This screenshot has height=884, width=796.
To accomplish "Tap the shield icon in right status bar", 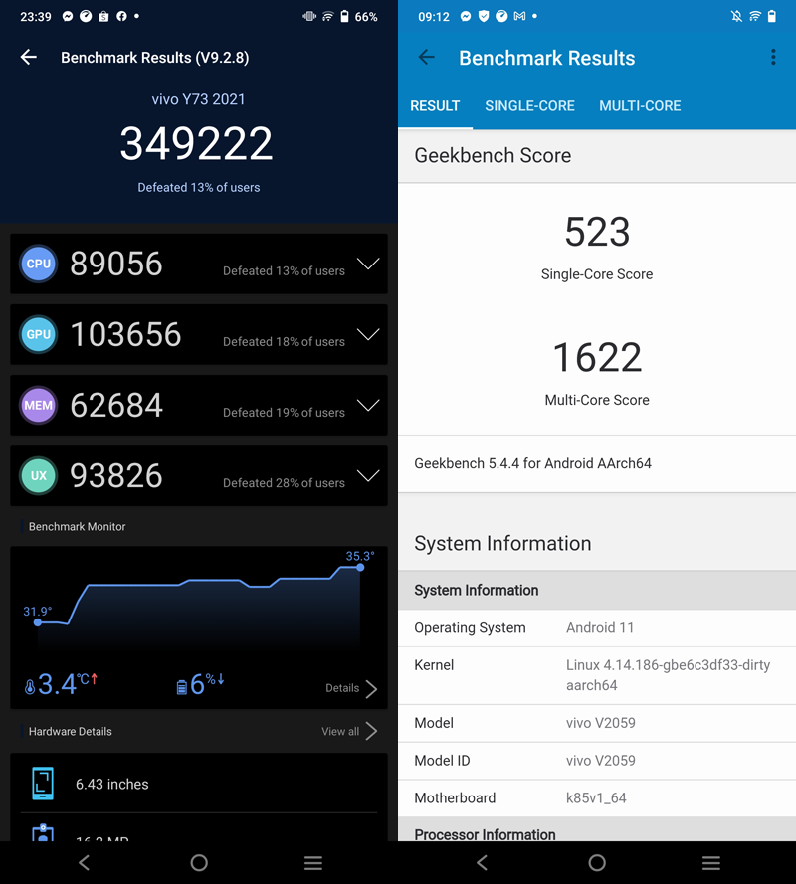I will pyautogui.click(x=484, y=16).
